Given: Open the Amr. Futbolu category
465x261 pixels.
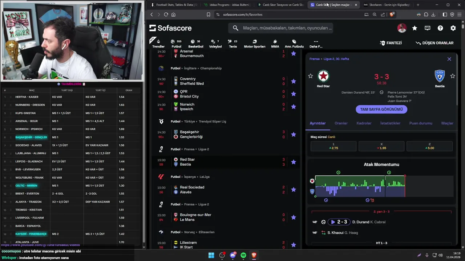Looking at the screenshot, I should pyautogui.click(x=294, y=43).
